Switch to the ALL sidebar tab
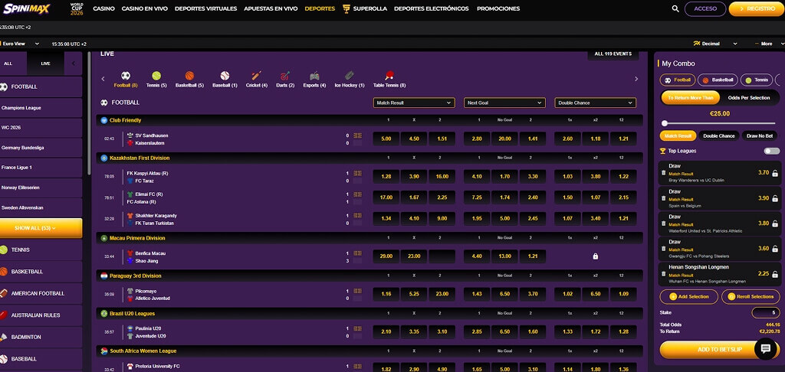Image resolution: width=785 pixels, height=372 pixels. 8,64
